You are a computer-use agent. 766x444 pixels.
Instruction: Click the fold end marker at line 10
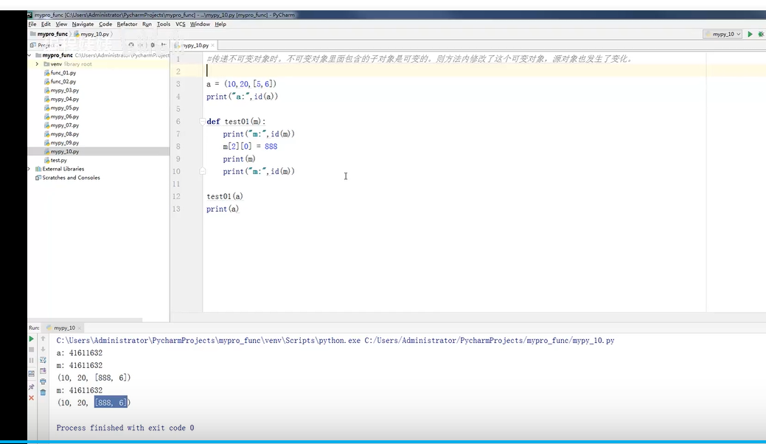coord(202,171)
